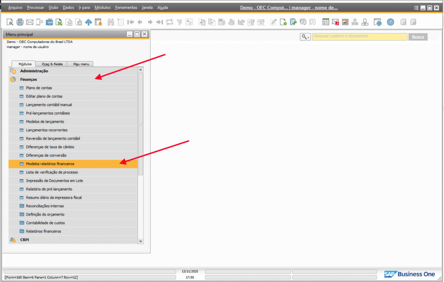Export to Microsoft Excel icon

(59, 22)
